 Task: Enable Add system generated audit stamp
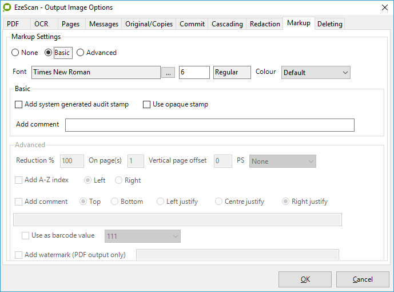pos(19,105)
